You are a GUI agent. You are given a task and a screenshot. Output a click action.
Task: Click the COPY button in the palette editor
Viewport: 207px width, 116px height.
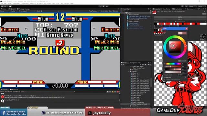(x=180, y=17)
